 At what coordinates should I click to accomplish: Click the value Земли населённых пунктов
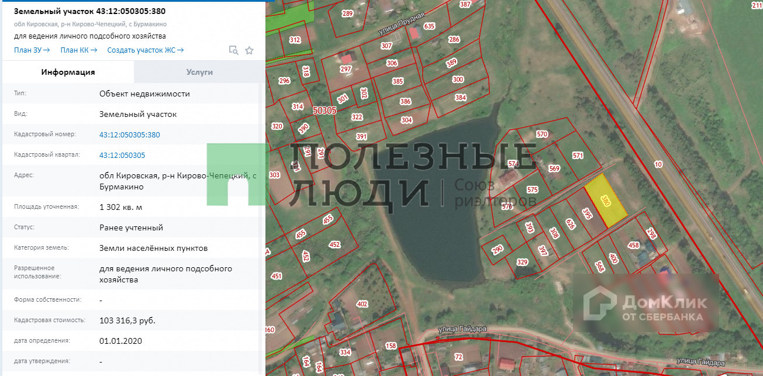coord(153,248)
